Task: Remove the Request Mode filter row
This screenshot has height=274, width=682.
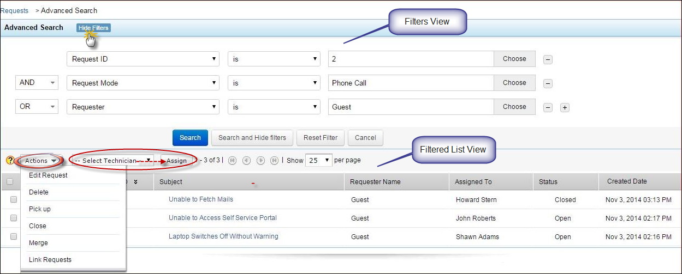Action: tap(548, 84)
